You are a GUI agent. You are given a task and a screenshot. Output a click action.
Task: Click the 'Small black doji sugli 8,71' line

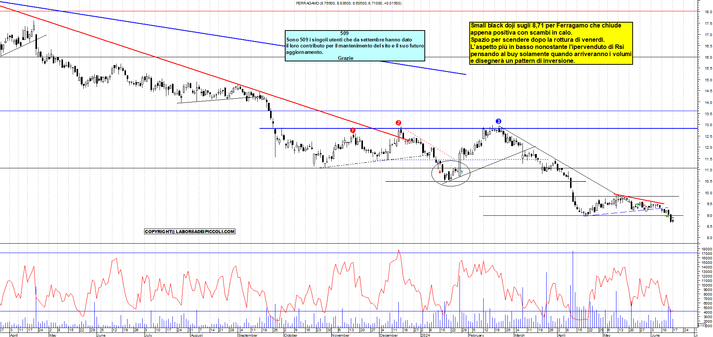(546, 26)
